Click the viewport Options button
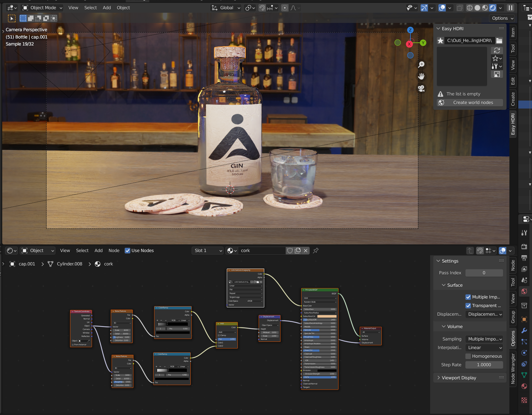 pyautogui.click(x=503, y=18)
